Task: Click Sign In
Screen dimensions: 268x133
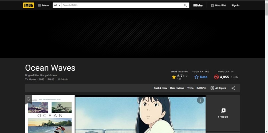Action: pyautogui.click(x=235, y=5)
